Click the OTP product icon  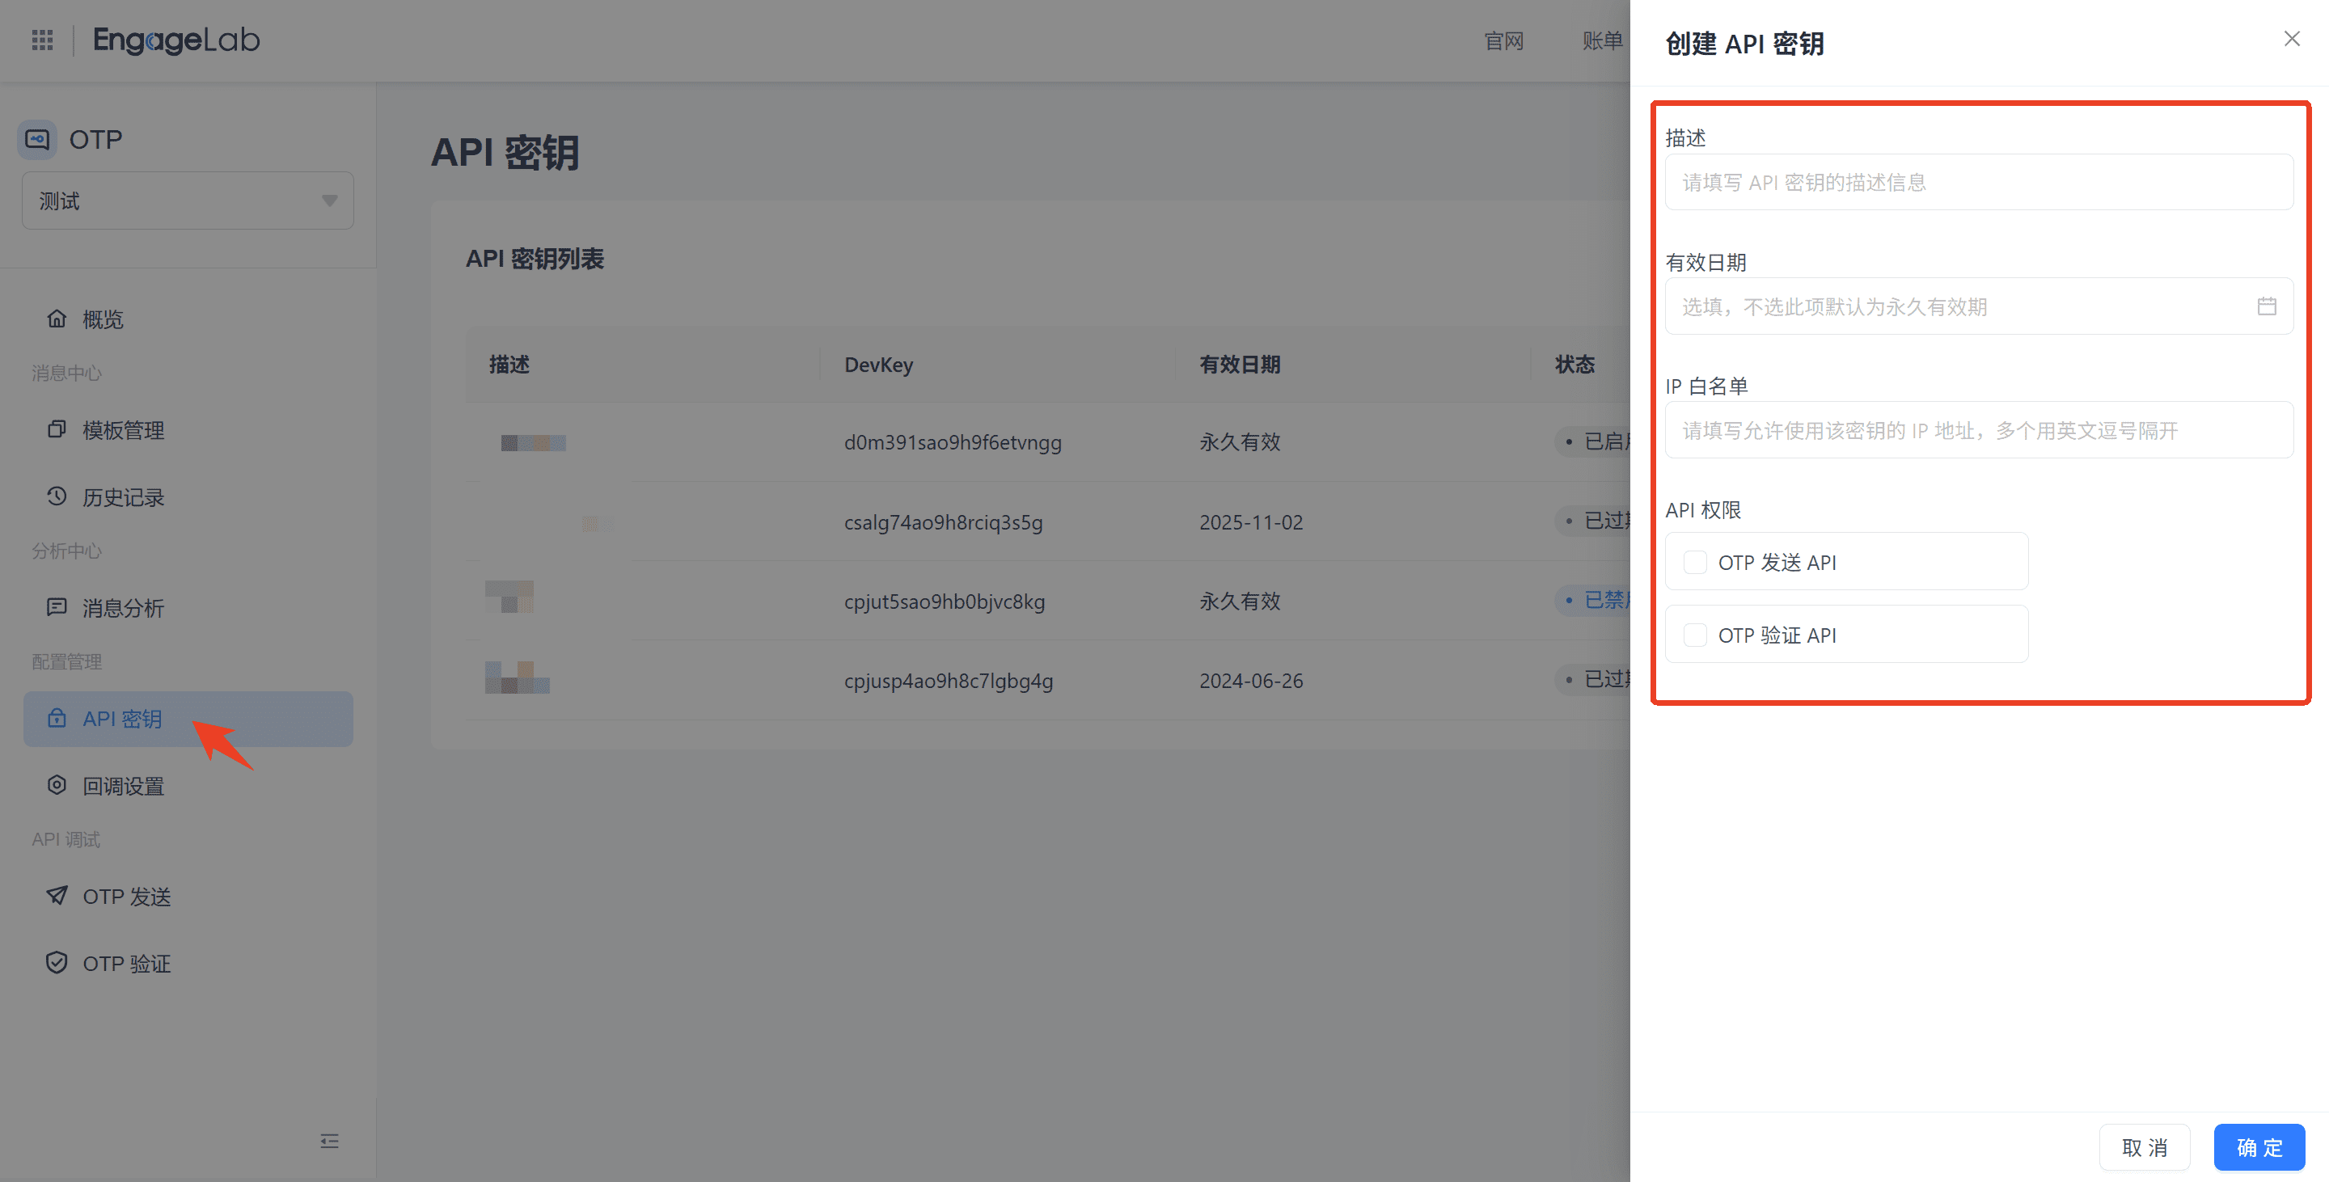37,139
